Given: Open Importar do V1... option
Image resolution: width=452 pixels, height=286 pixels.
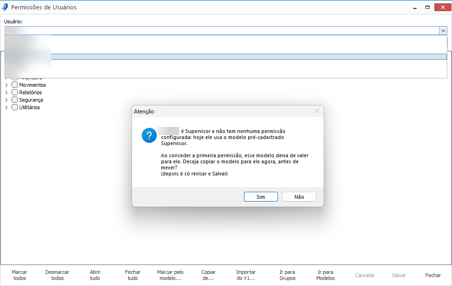Looking at the screenshot, I should click(246, 275).
